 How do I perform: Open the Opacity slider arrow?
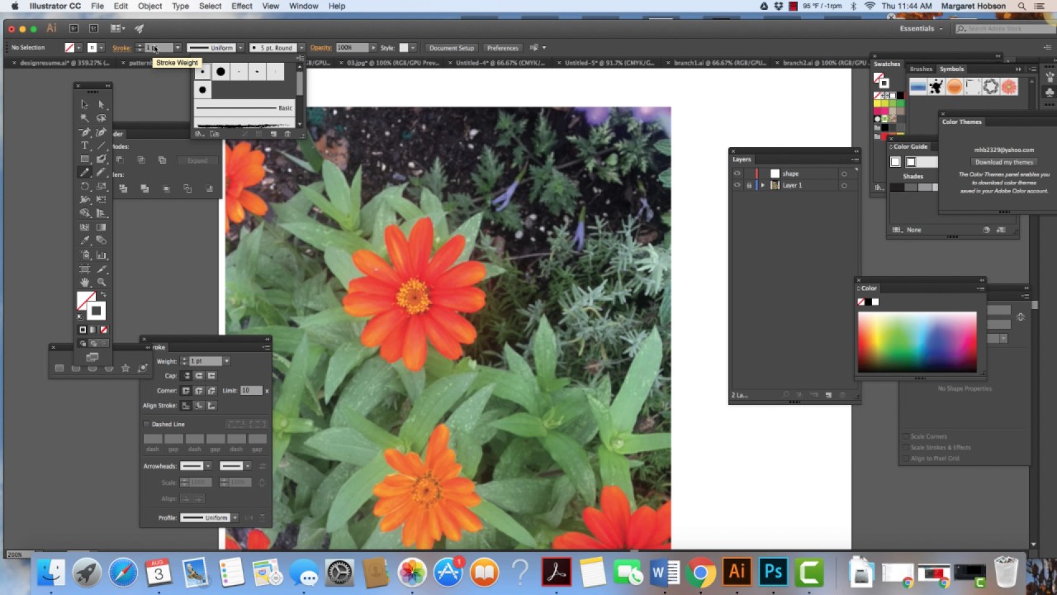pos(373,48)
